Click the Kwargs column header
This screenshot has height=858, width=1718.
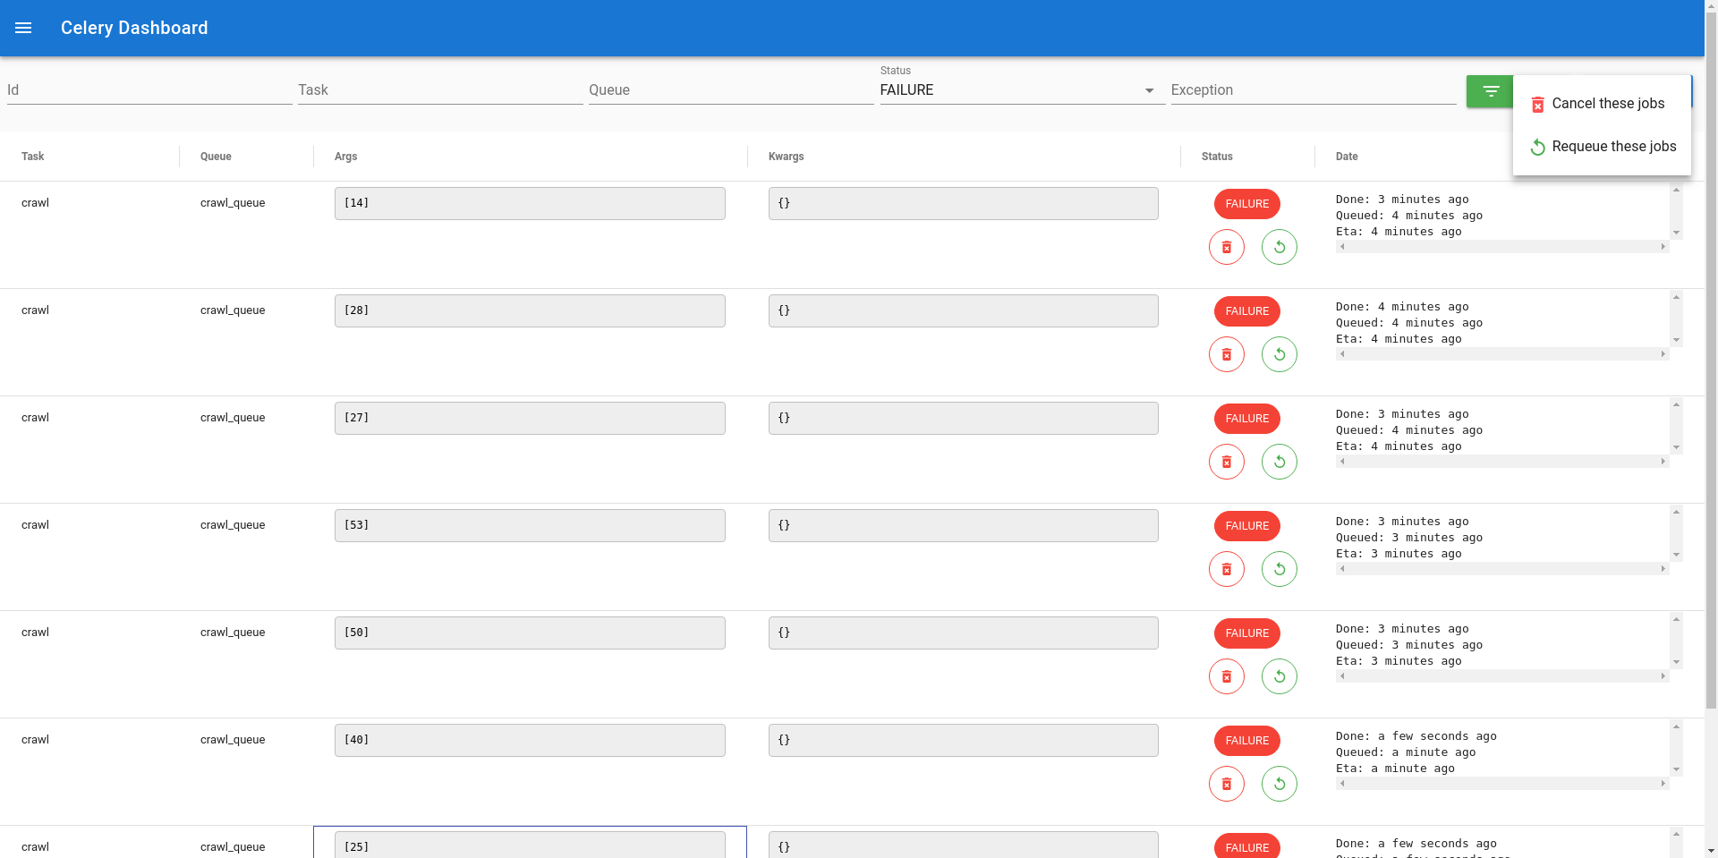pos(786,157)
